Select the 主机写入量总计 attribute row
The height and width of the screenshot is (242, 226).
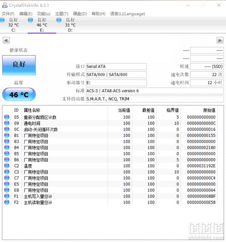(110, 196)
